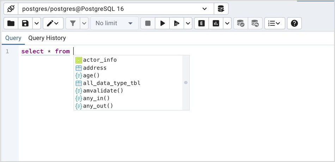Viewport: 335px width, 162px height.
Task: Click the Explain (E) icon
Action: pyautogui.click(x=201, y=23)
